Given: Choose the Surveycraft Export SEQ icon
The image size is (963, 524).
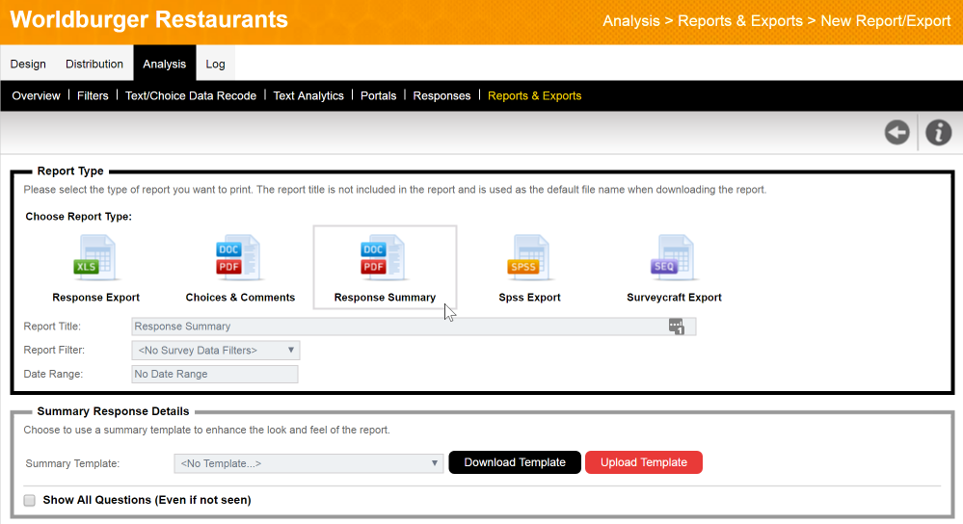Looking at the screenshot, I should tap(674, 258).
